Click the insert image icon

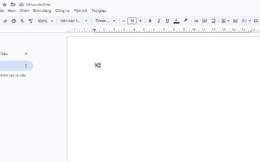point(214,21)
